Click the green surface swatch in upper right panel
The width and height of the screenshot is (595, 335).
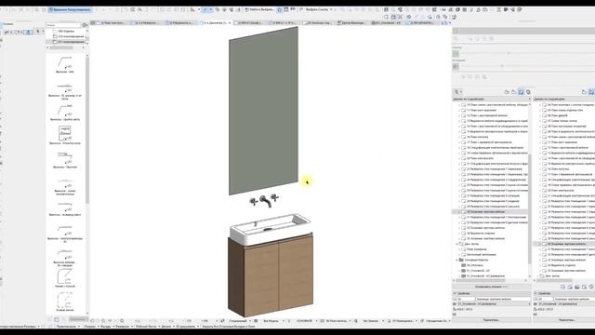456,54
